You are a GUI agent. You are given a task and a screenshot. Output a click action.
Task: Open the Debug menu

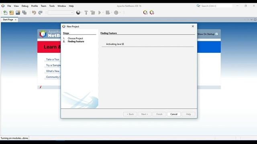(x=25, y=6)
